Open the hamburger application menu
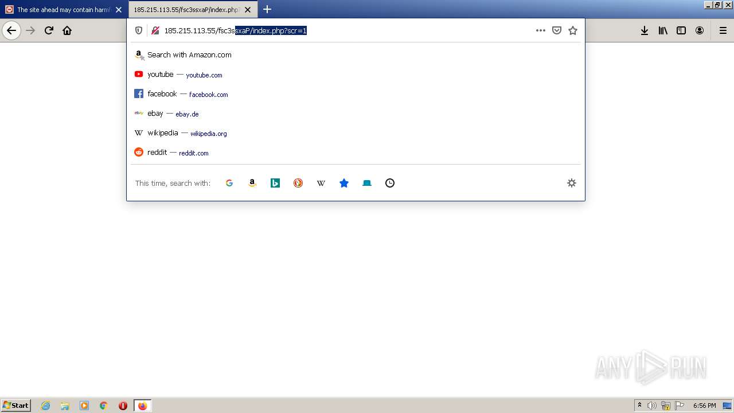The width and height of the screenshot is (734, 413). (x=723, y=30)
